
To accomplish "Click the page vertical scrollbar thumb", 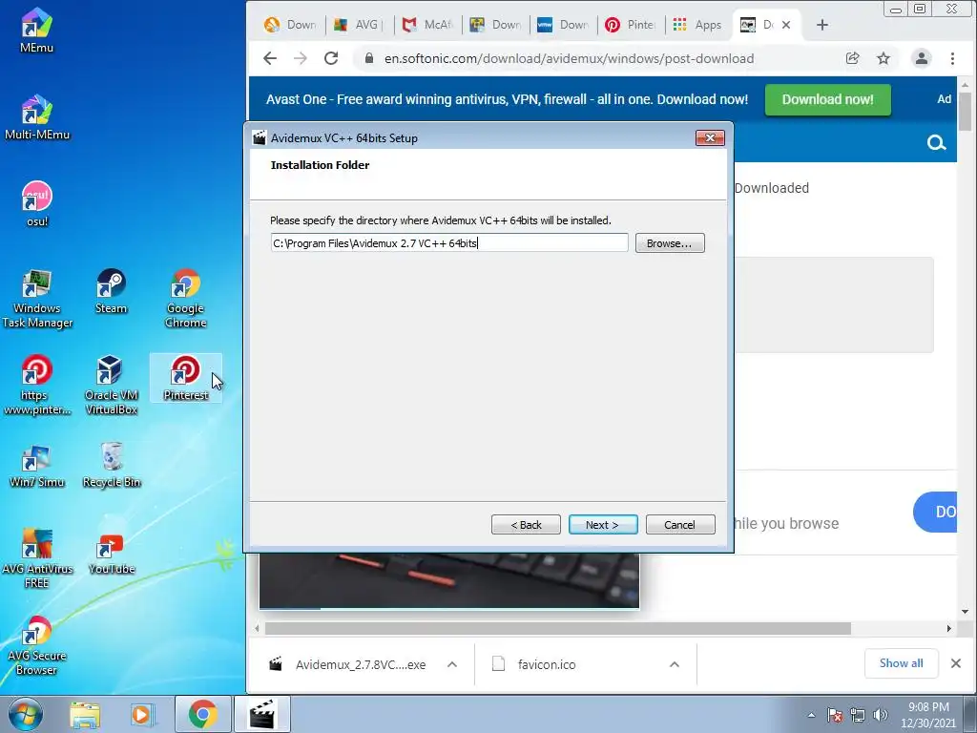I will pos(966,111).
